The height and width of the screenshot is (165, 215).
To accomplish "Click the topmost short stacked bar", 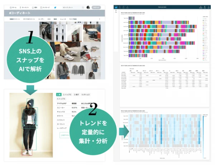I will pos(132,18).
